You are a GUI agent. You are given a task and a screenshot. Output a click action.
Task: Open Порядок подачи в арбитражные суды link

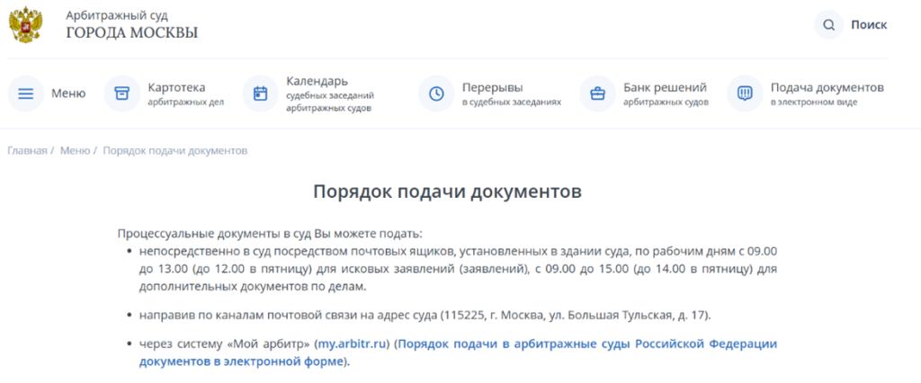458,353
